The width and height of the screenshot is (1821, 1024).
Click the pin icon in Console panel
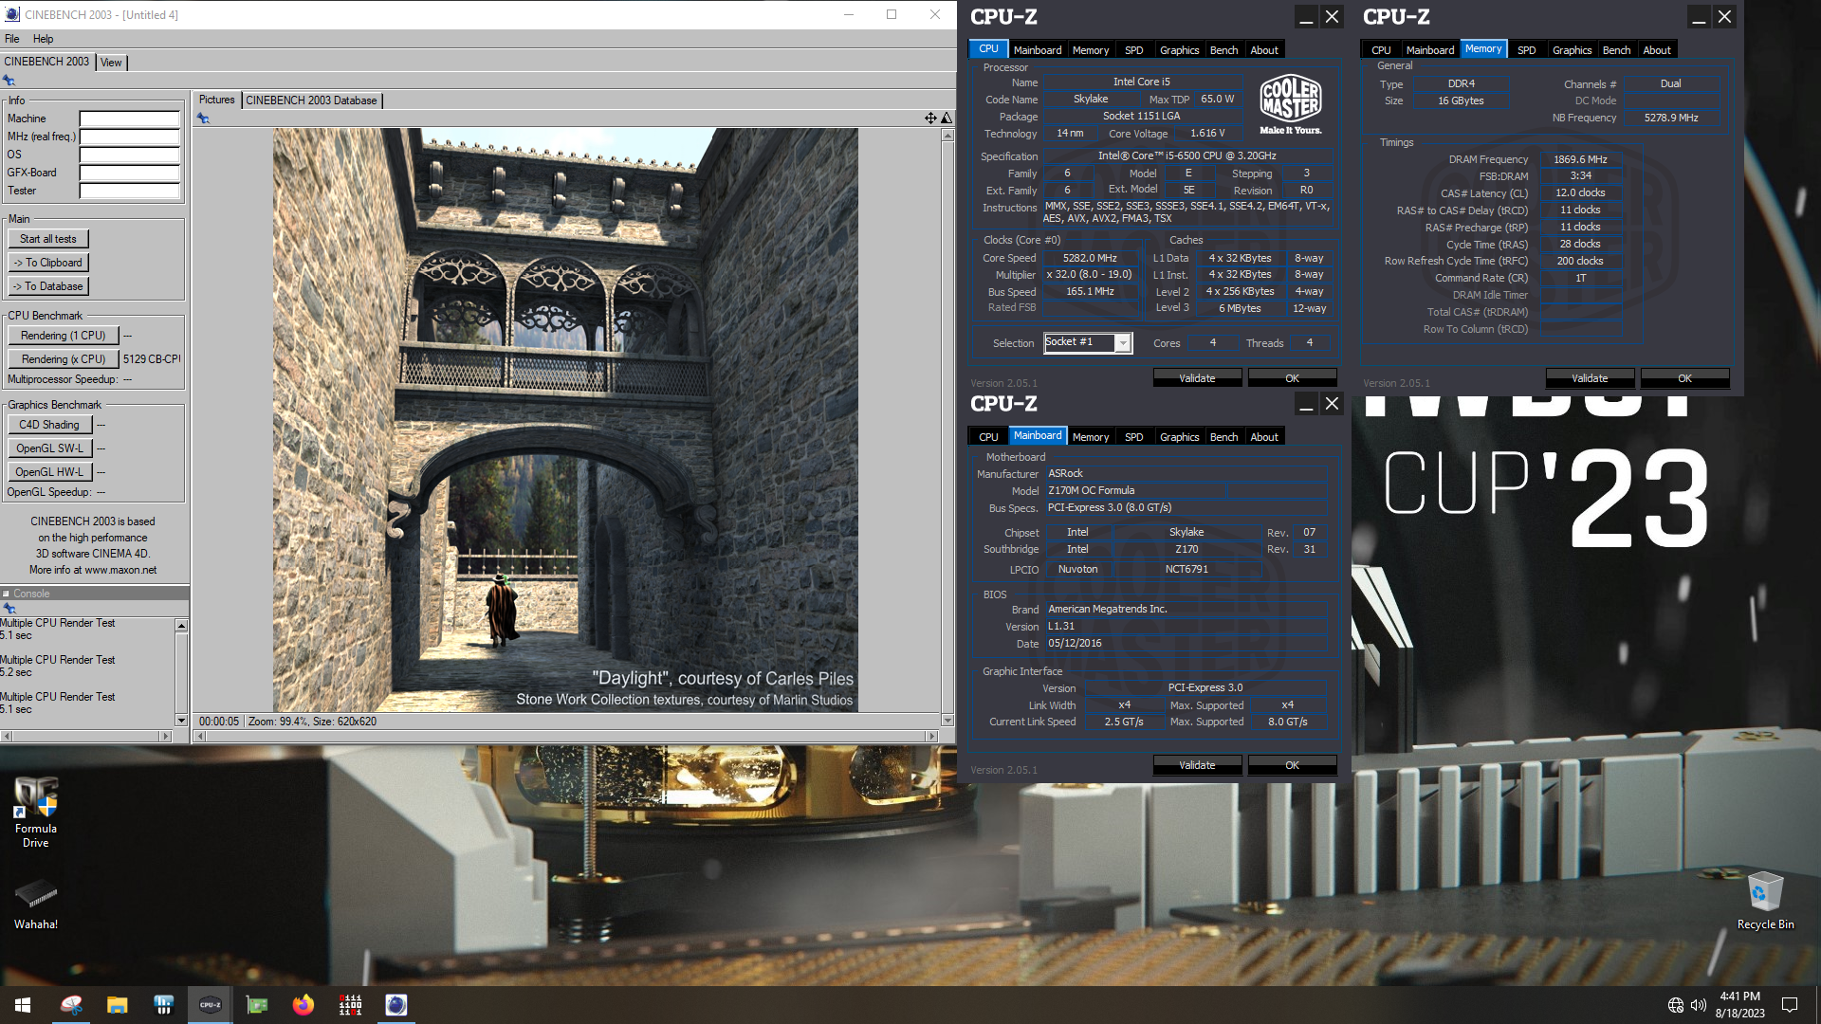coord(9,608)
